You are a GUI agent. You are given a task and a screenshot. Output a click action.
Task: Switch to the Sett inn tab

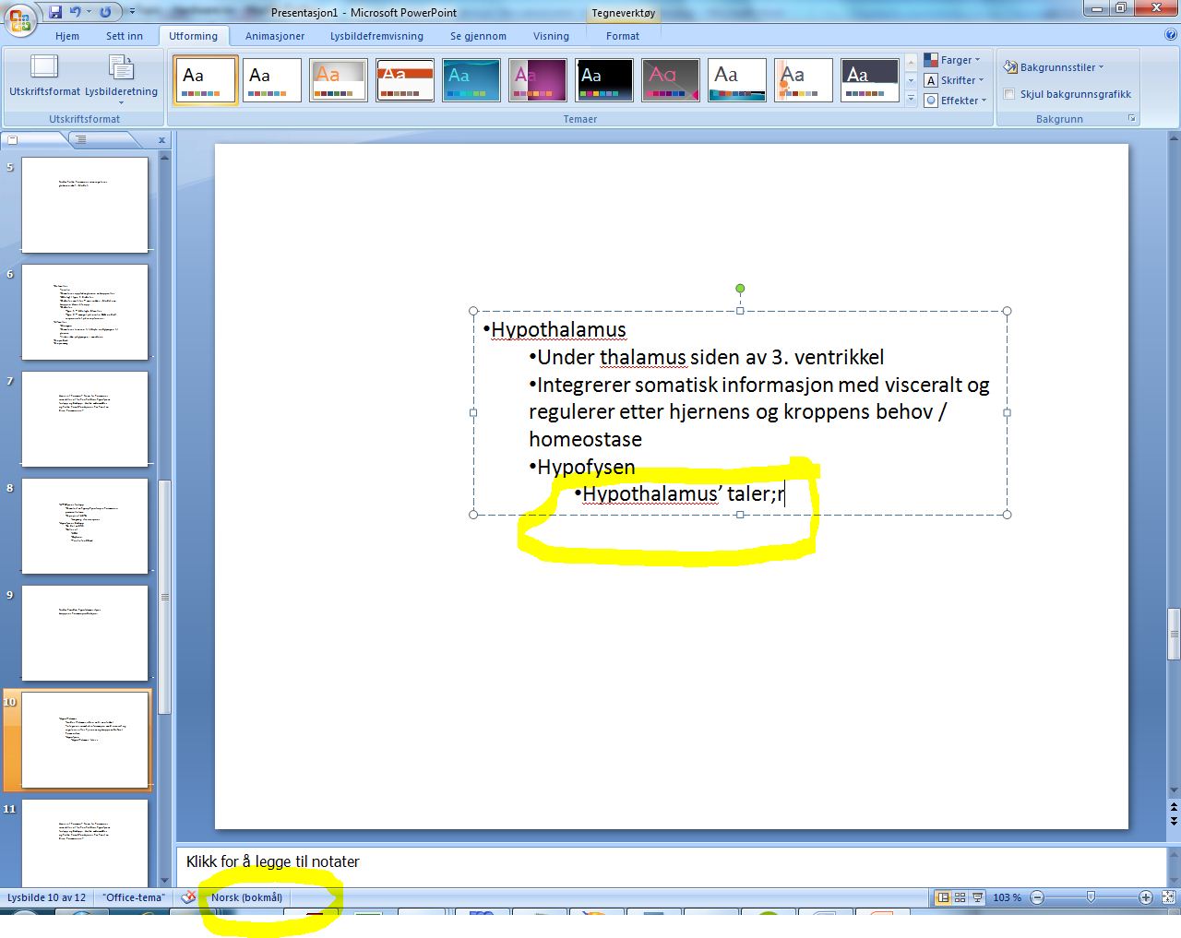tap(125, 36)
